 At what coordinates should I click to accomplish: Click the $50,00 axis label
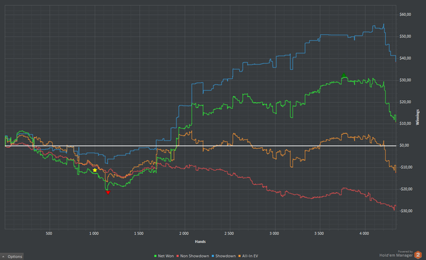pos(405,36)
